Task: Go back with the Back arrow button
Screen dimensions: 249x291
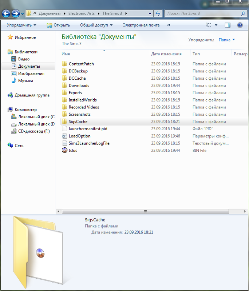Action: point(6,13)
